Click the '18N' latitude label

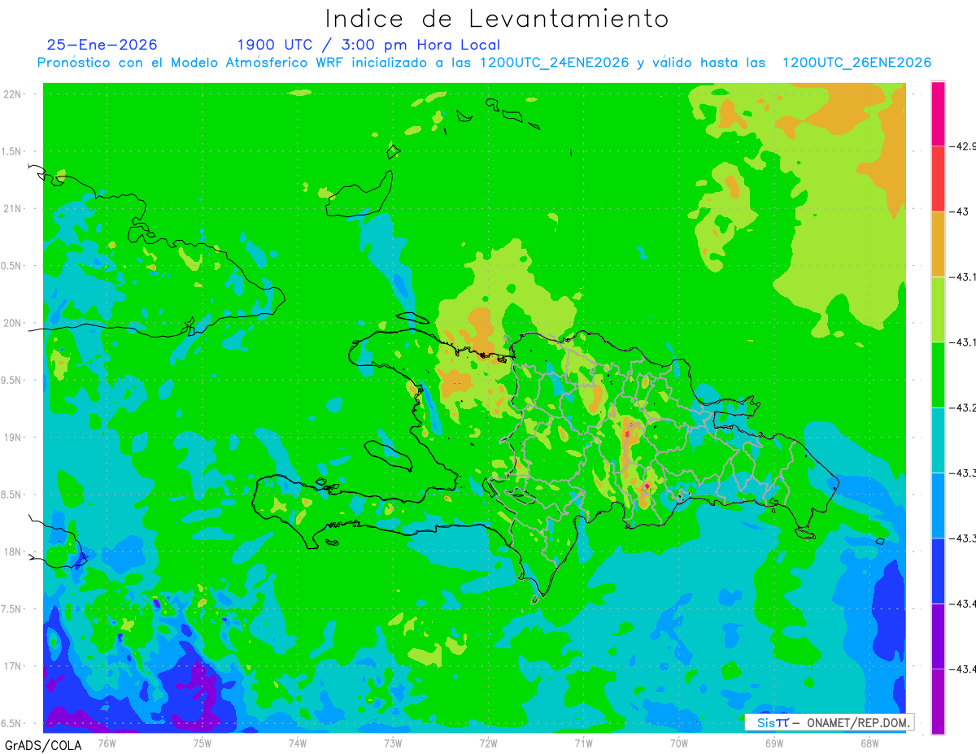pyautogui.click(x=12, y=551)
